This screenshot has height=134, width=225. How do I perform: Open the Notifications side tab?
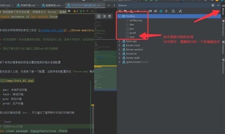[223, 28]
